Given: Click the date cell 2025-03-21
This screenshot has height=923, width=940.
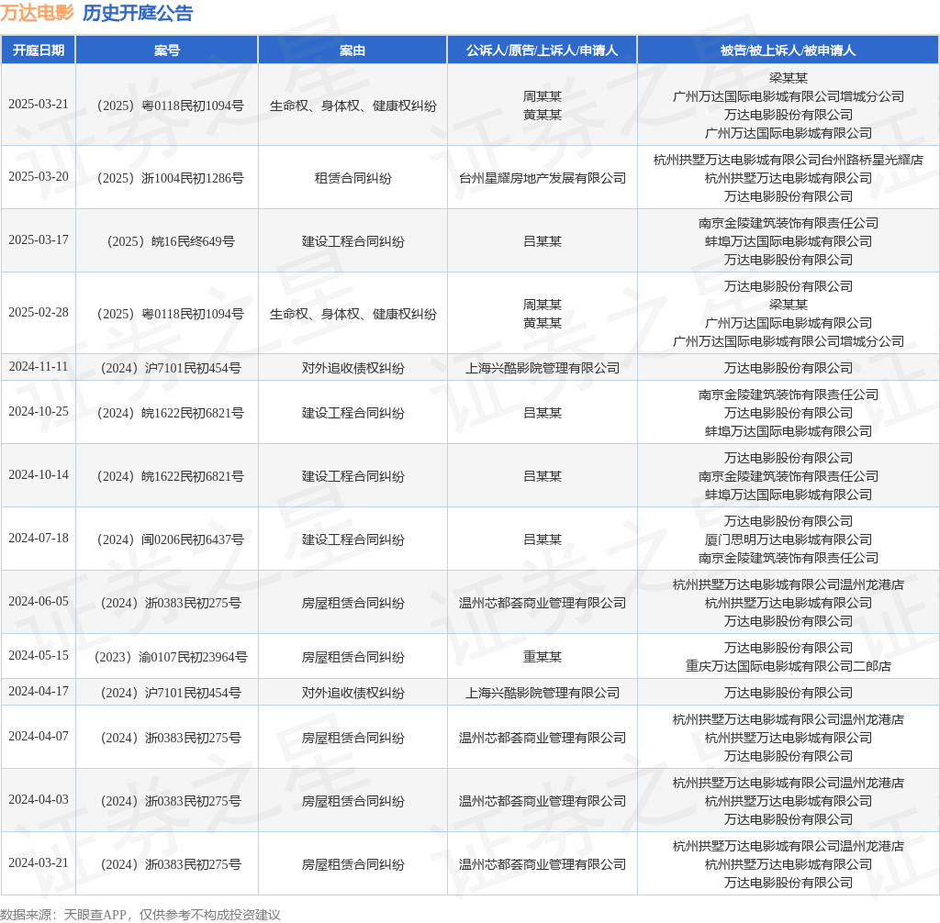Looking at the screenshot, I should click(39, 105).
